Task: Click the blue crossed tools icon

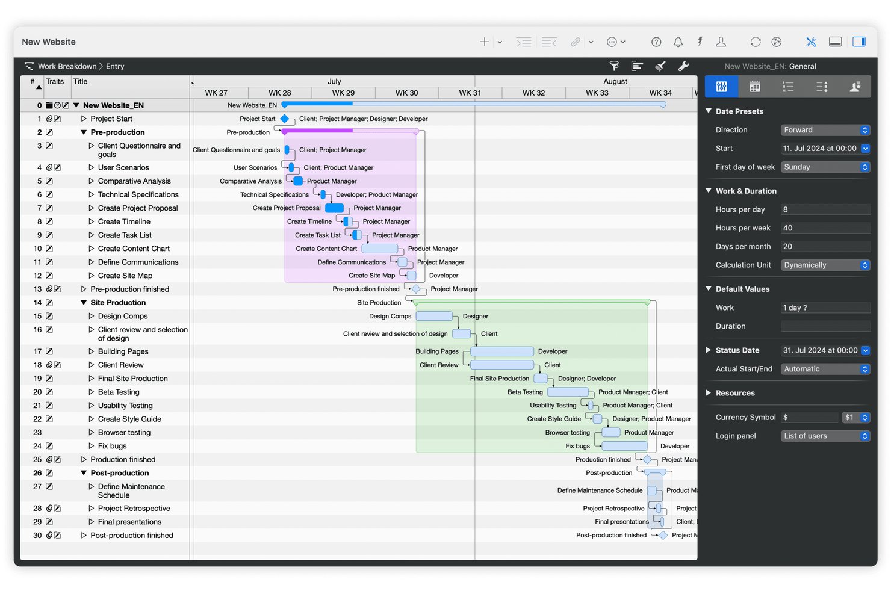Action: (x=811, y=42)
